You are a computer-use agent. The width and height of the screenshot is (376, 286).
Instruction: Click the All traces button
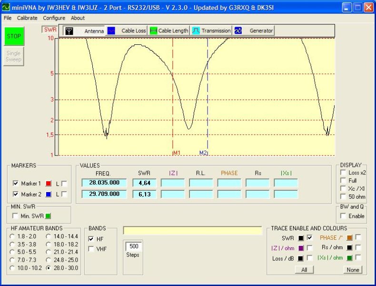click(304, 270)
